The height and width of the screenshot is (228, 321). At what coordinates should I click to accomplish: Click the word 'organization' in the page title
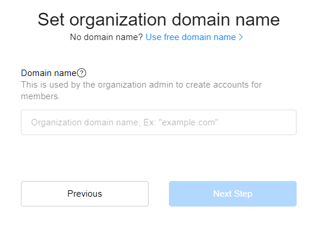click(118, 20)
